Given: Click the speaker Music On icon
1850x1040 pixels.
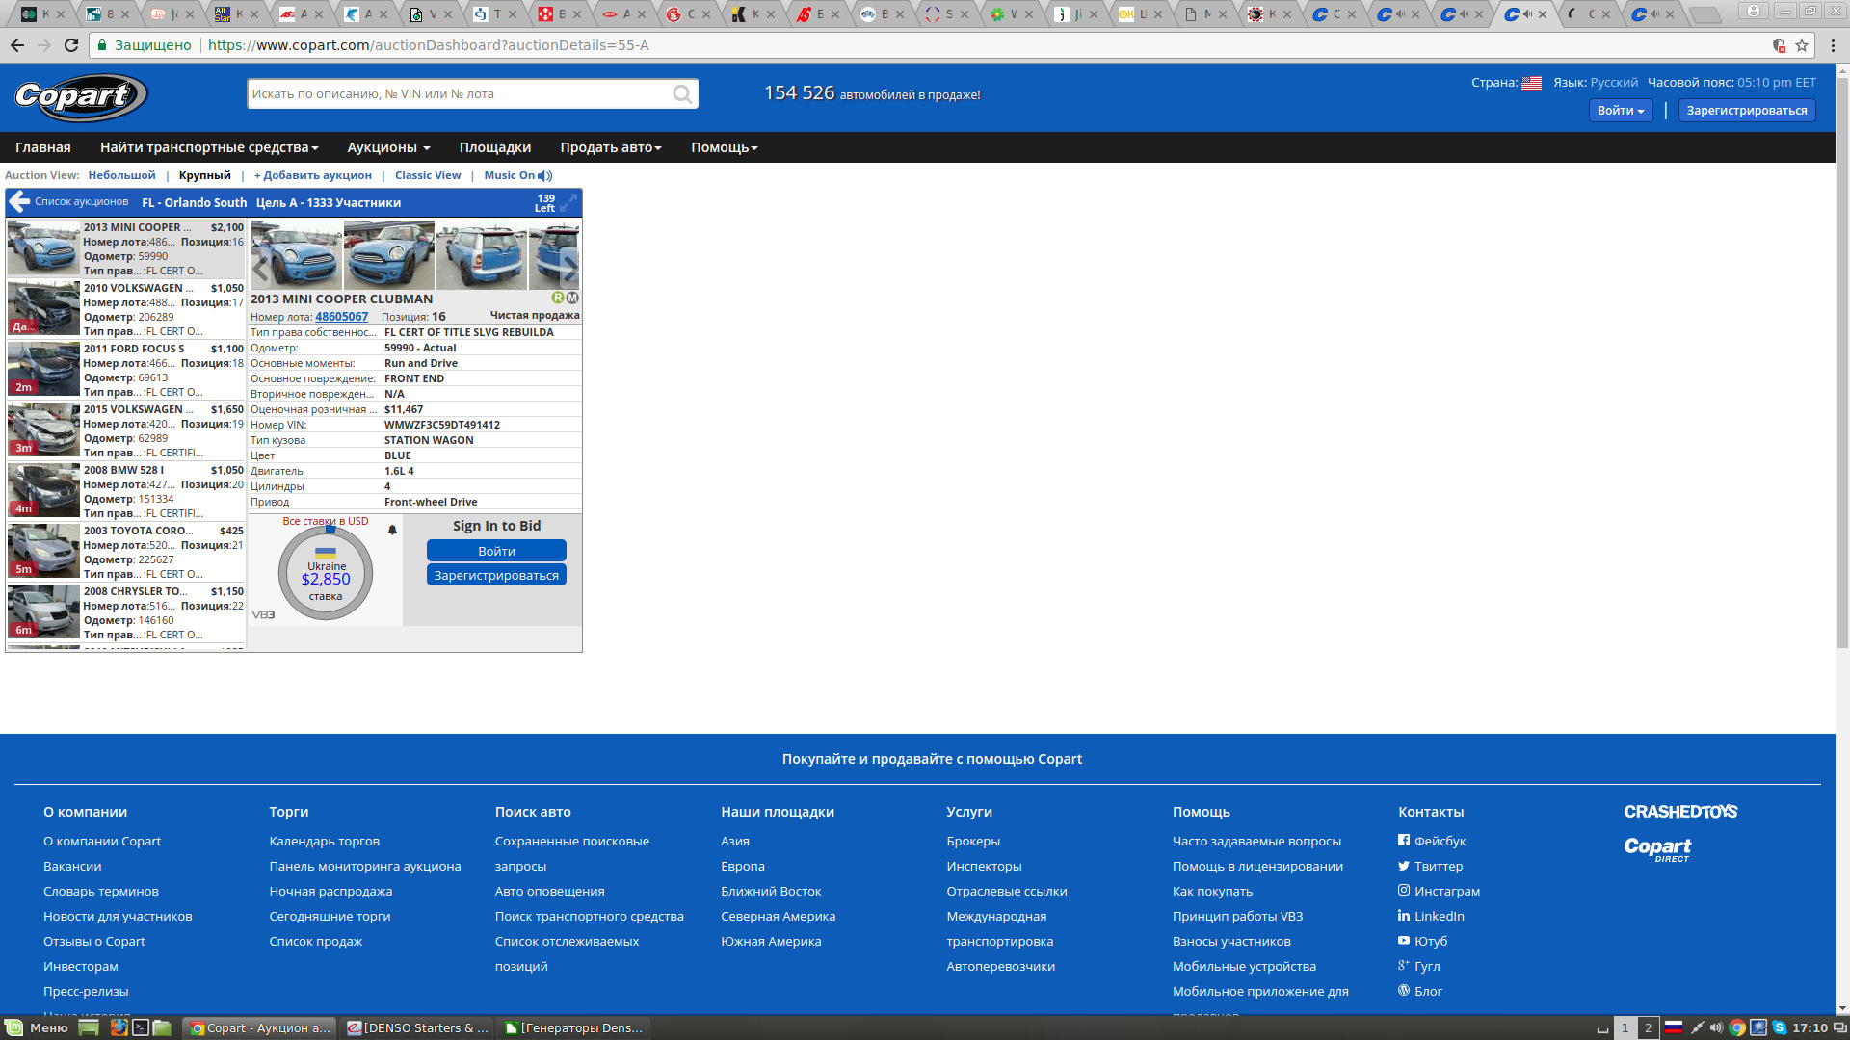Looking at the screenshot, I should coord(545,175).
